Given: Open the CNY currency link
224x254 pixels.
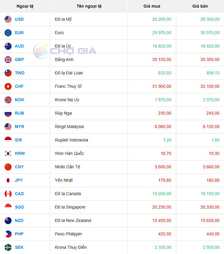Looking at the screenshot, I should 19,167.
